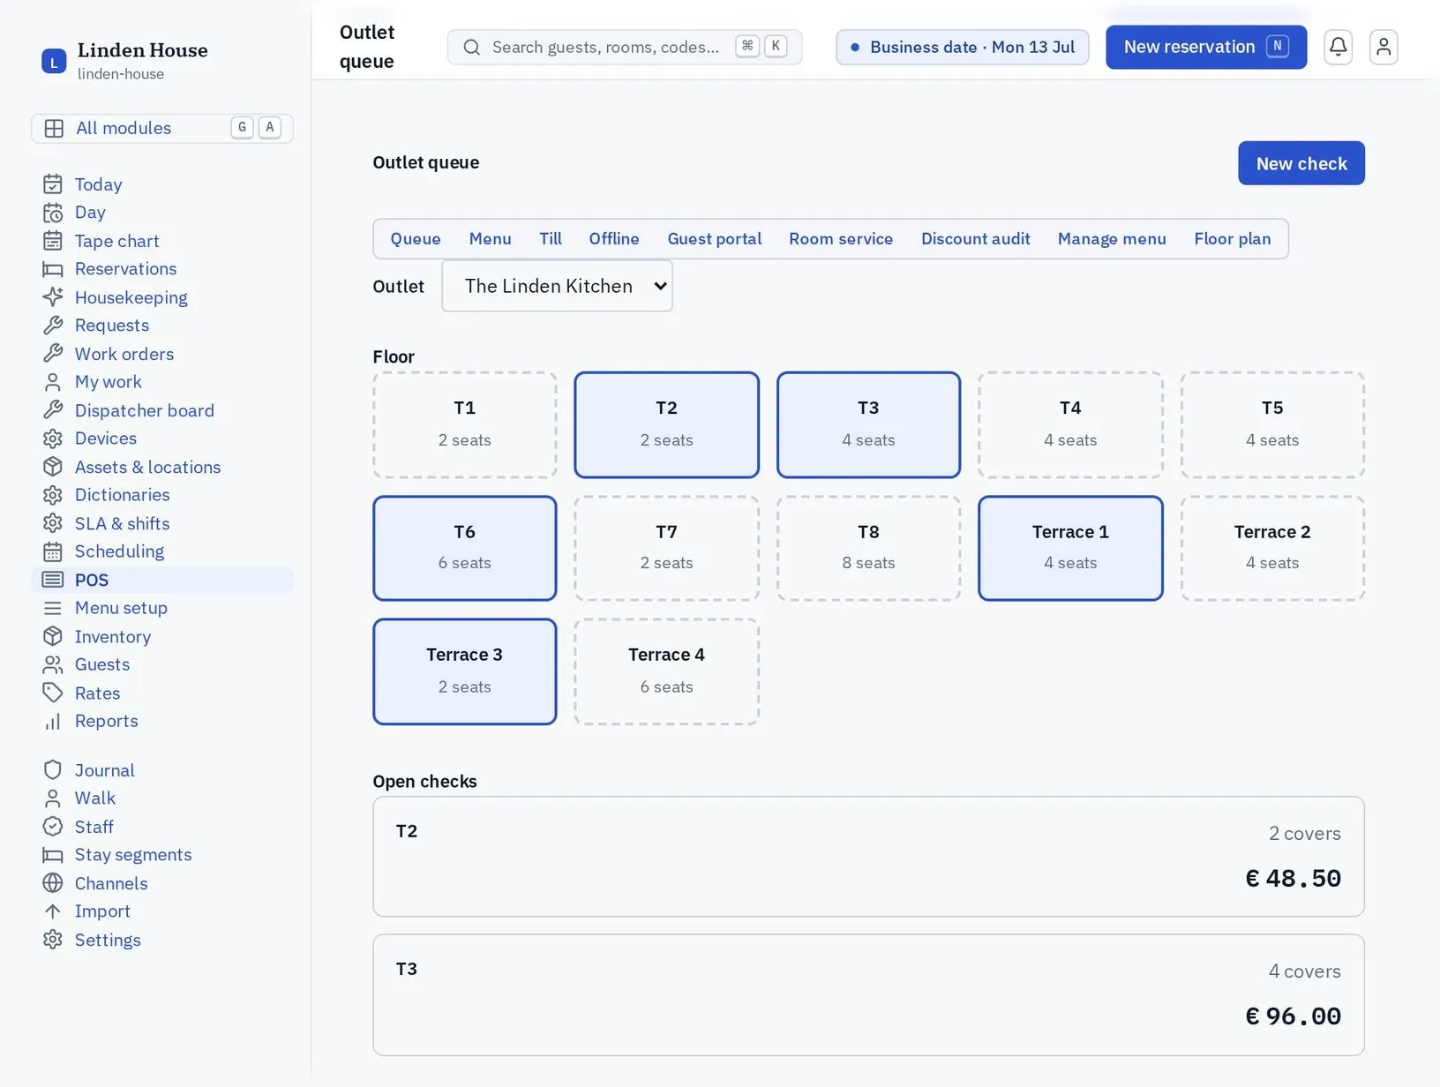Click the New reservation button
The height and width of the screenshot is (1087, 1440).
(1205, 47)
